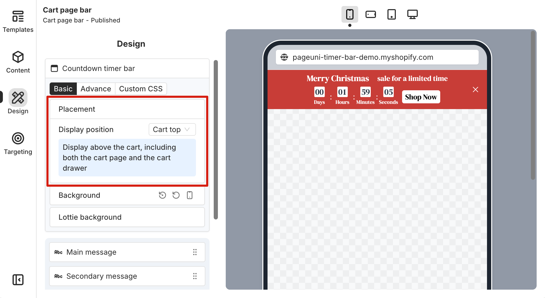
Task: Click Abc icon beside Main message
Action: click(x=59, y=252)
